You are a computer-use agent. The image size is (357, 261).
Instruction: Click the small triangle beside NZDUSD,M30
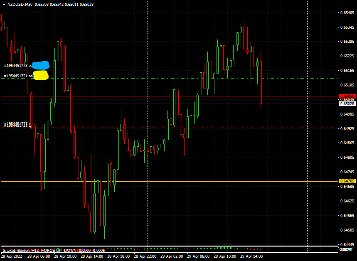pyautogui.click(x=4, y=4)
